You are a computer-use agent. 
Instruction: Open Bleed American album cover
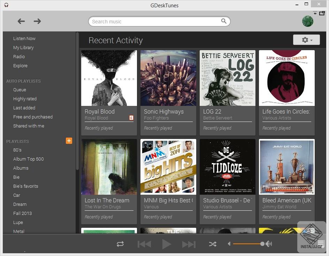point(287,167)
